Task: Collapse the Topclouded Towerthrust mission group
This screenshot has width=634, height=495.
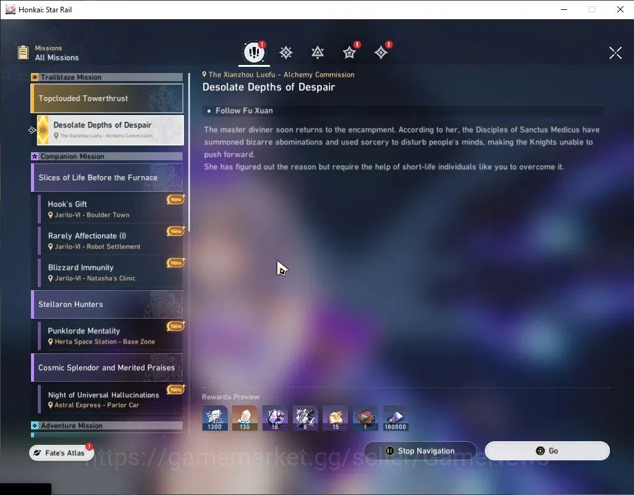Action: pos(106,98)
